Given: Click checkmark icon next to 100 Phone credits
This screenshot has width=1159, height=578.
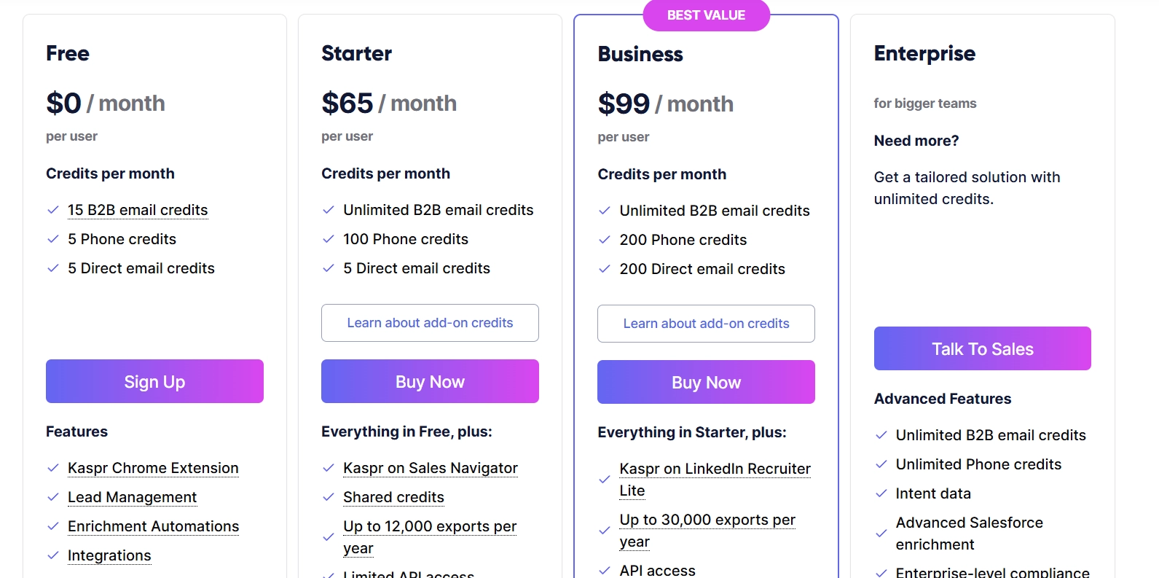Looking at the screenshot, I should (x=328, y=239).
